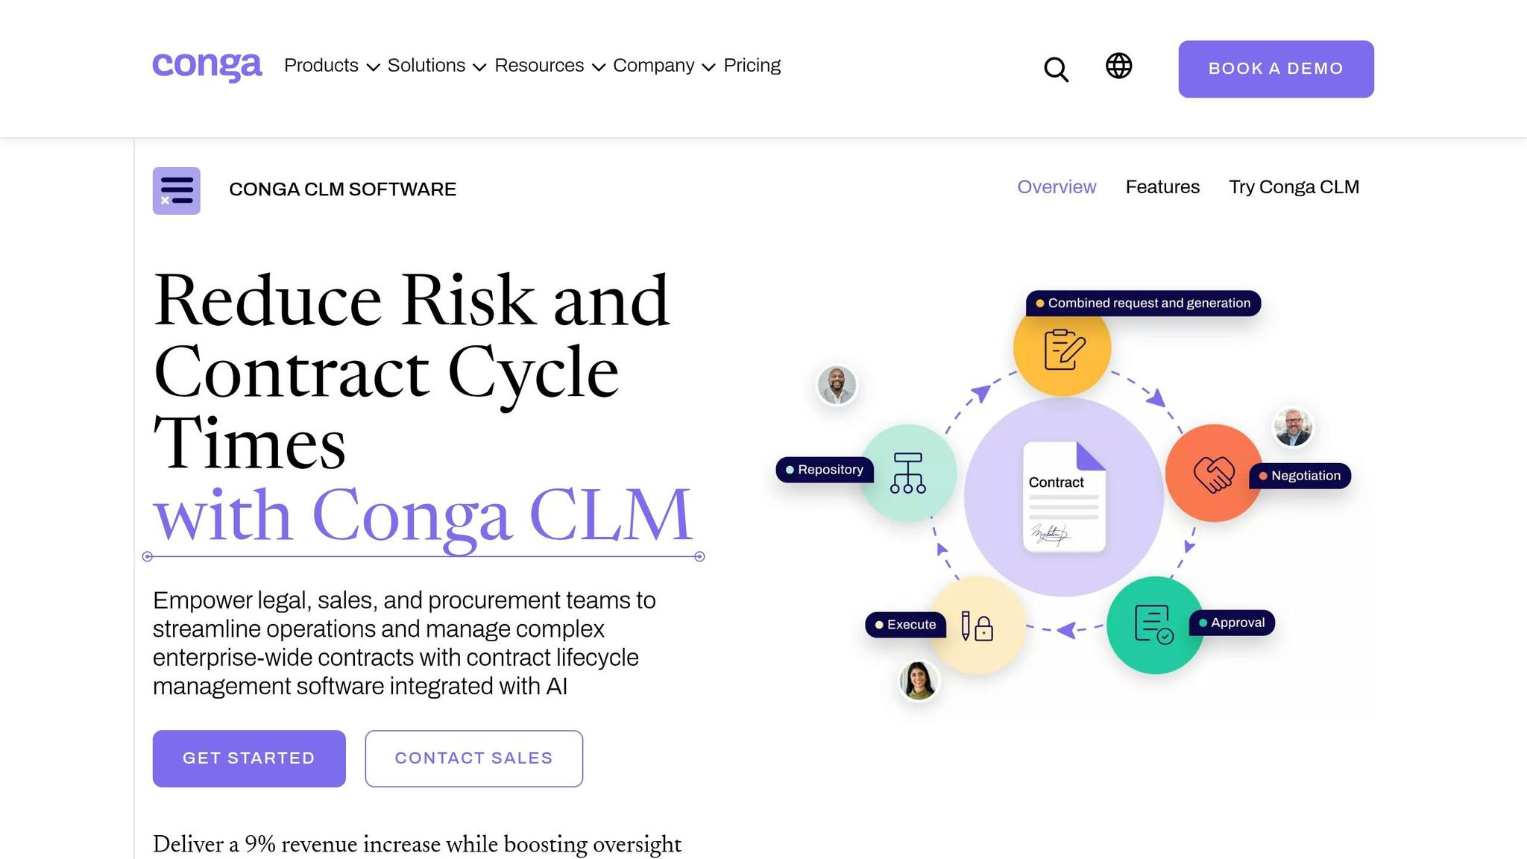Select the yellow request and generation icon
Screen dimensions: 1527x859
point(1062,348)
